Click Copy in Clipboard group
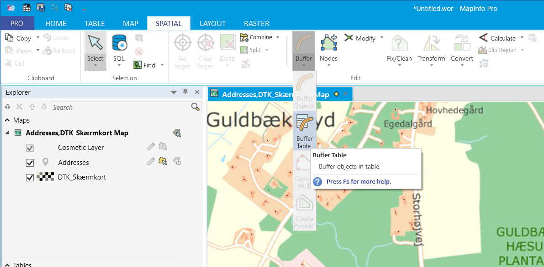544x267 pixels. 18,38
